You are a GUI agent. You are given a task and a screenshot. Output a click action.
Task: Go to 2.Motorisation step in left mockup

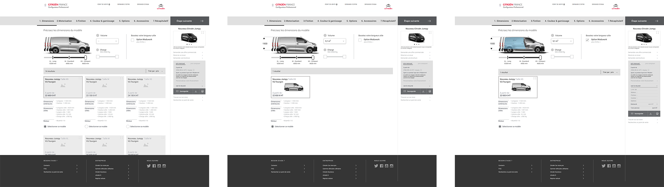tap(64, 21)
